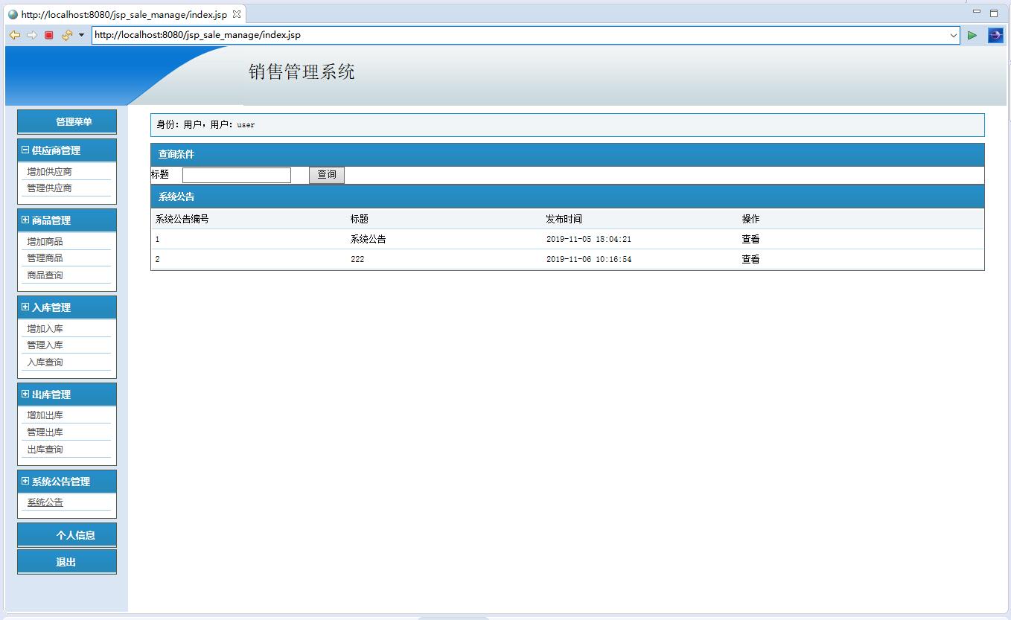
Task: Click the 查询 search button
Action: point(326,174)
